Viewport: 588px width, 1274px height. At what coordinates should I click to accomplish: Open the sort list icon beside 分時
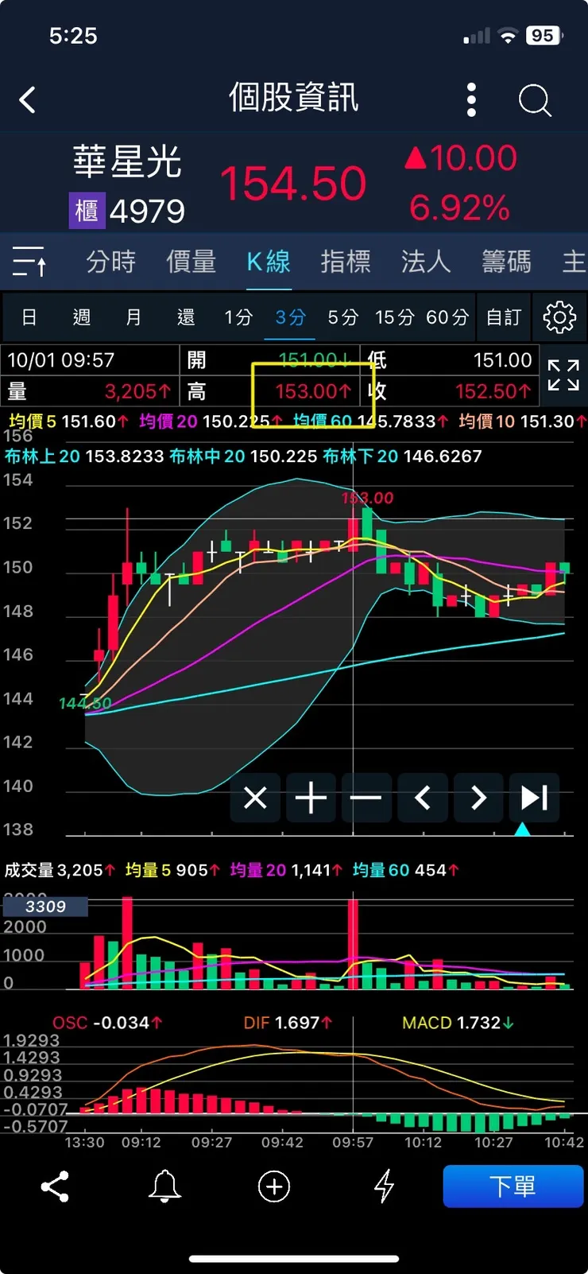[29, 262]
